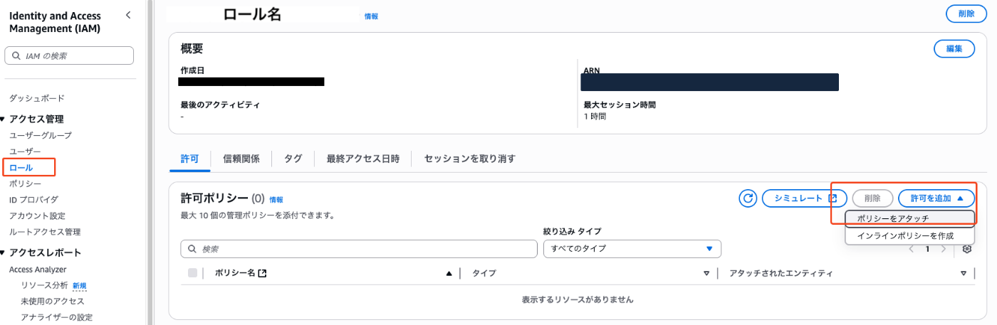The height and width of the screenshot is (325, 997).
Task: Collapse the IAM sidebar with the chevron
Action: pos(128,15)
